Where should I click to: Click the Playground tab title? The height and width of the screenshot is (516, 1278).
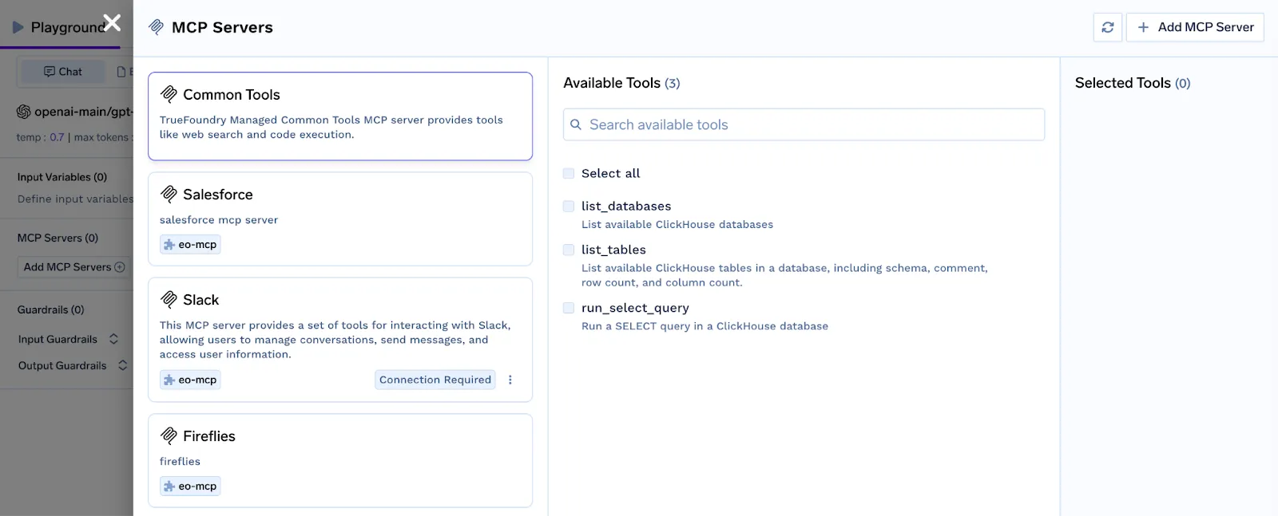[67, 27]
